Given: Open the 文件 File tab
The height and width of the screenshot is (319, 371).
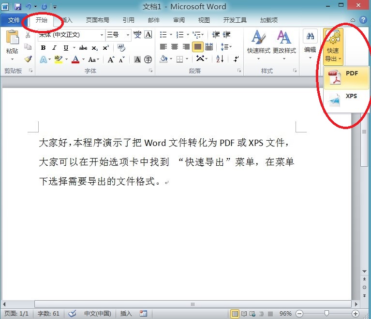Looking at the screenshot, I should [14, 20].
